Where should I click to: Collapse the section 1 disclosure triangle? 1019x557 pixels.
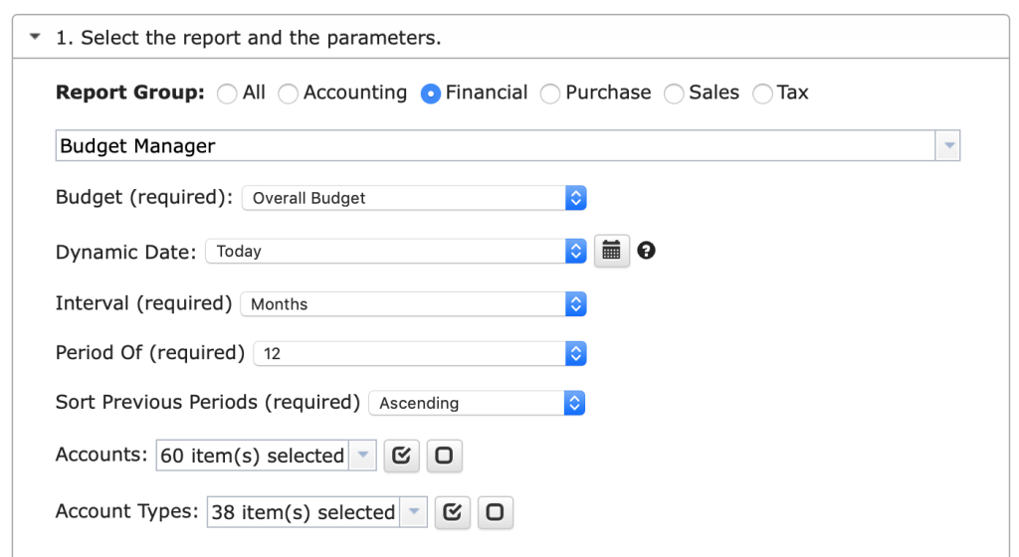pos(35,37)
